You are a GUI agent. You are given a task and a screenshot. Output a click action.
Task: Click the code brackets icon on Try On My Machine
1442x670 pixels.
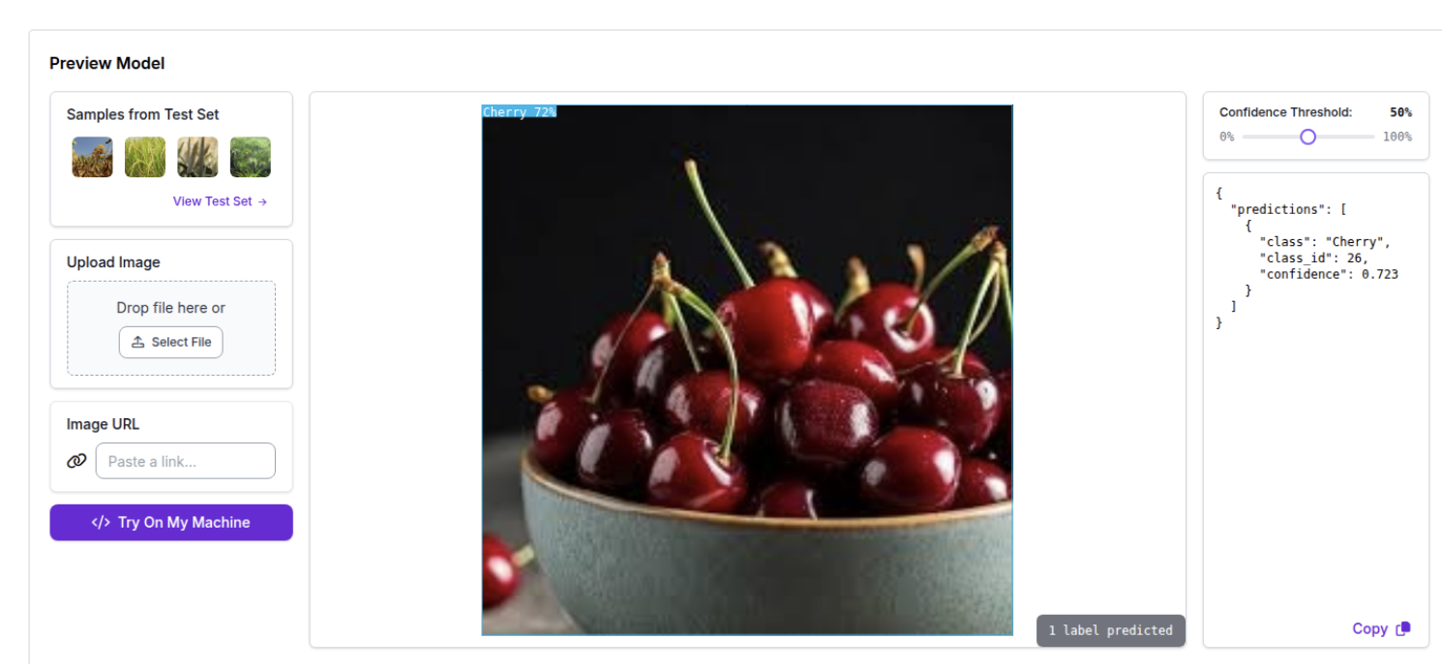(101, 522)
